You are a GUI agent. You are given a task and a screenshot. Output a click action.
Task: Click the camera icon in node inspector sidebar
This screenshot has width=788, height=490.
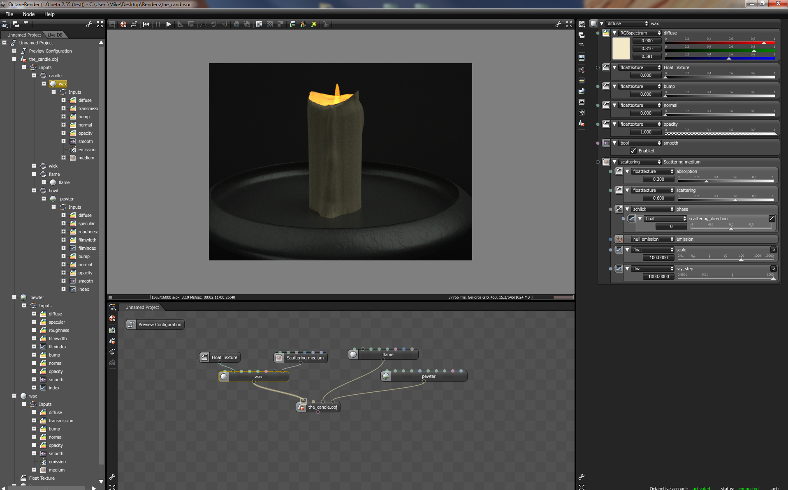click(582, 70)
